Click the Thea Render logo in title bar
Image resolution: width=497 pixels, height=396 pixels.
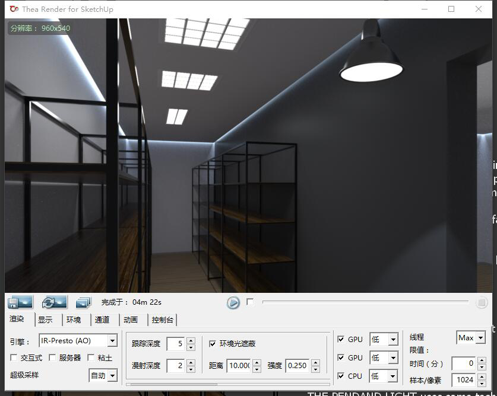(x=14, y=9)
